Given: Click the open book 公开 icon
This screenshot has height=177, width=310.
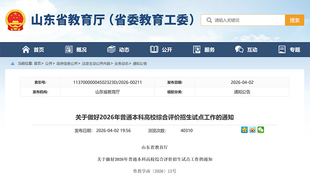Looking at the screenshot, I should [x=154, y=49].
